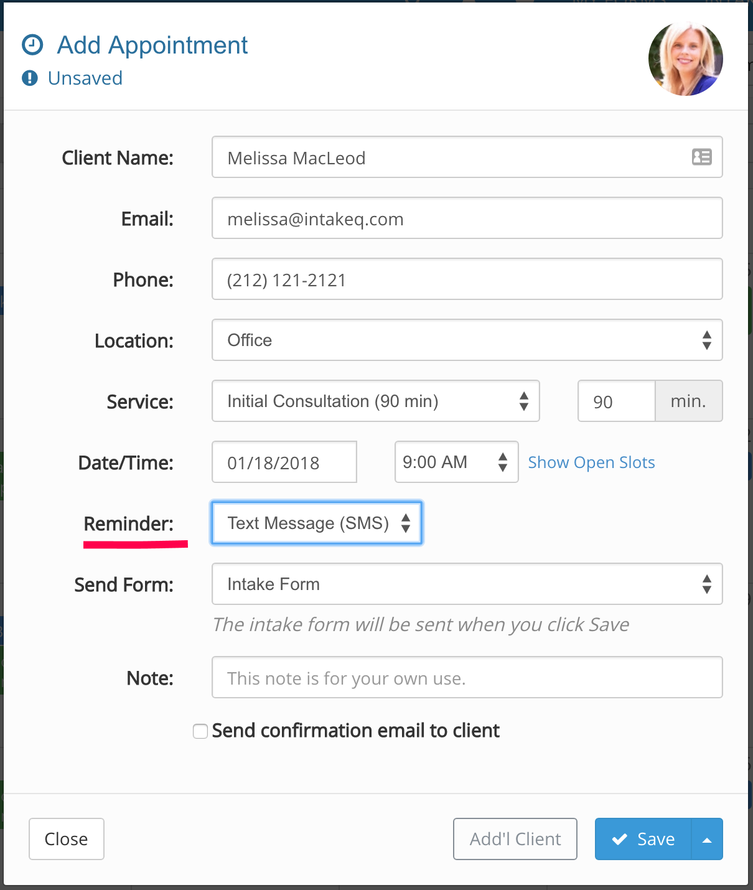Open the Location dropdown showing Office
The height and width of the screenshot is (890, 753).
(x=467, y=340)
